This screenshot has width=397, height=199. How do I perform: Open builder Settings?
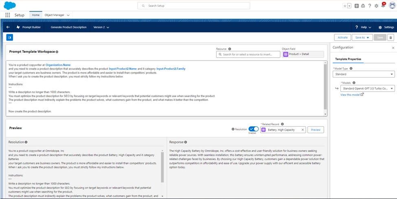click(x=386, y=27)
